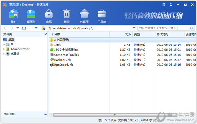The image size is (197, 124).
Task: Expand the 详细信息 details panel arrow
Action: click(x=46, y=114)
